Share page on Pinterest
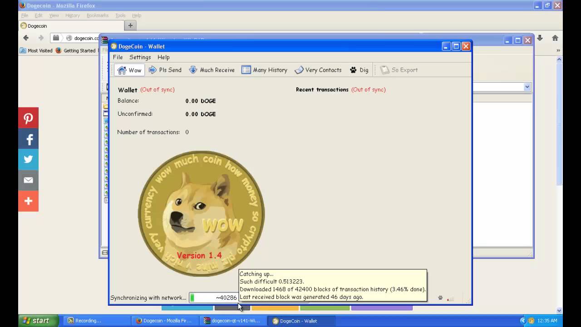 28,119
